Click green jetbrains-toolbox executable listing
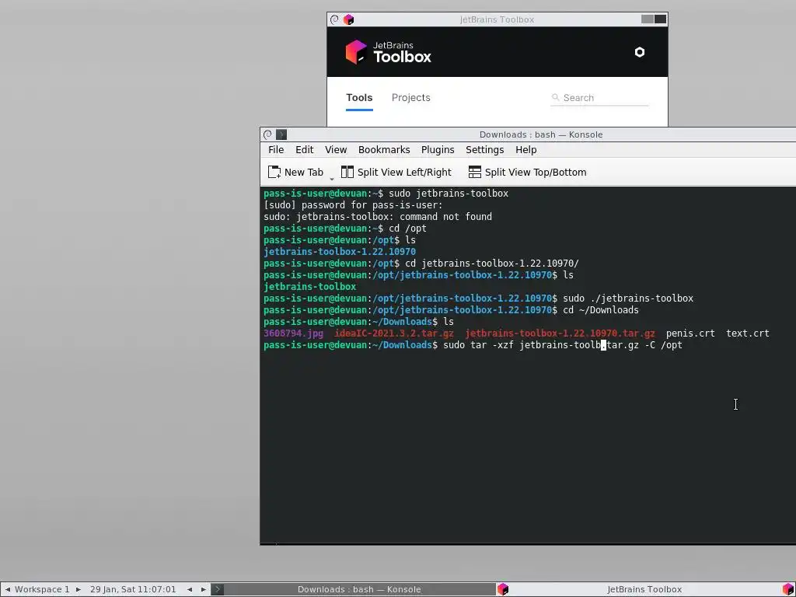 coord(309,287)
